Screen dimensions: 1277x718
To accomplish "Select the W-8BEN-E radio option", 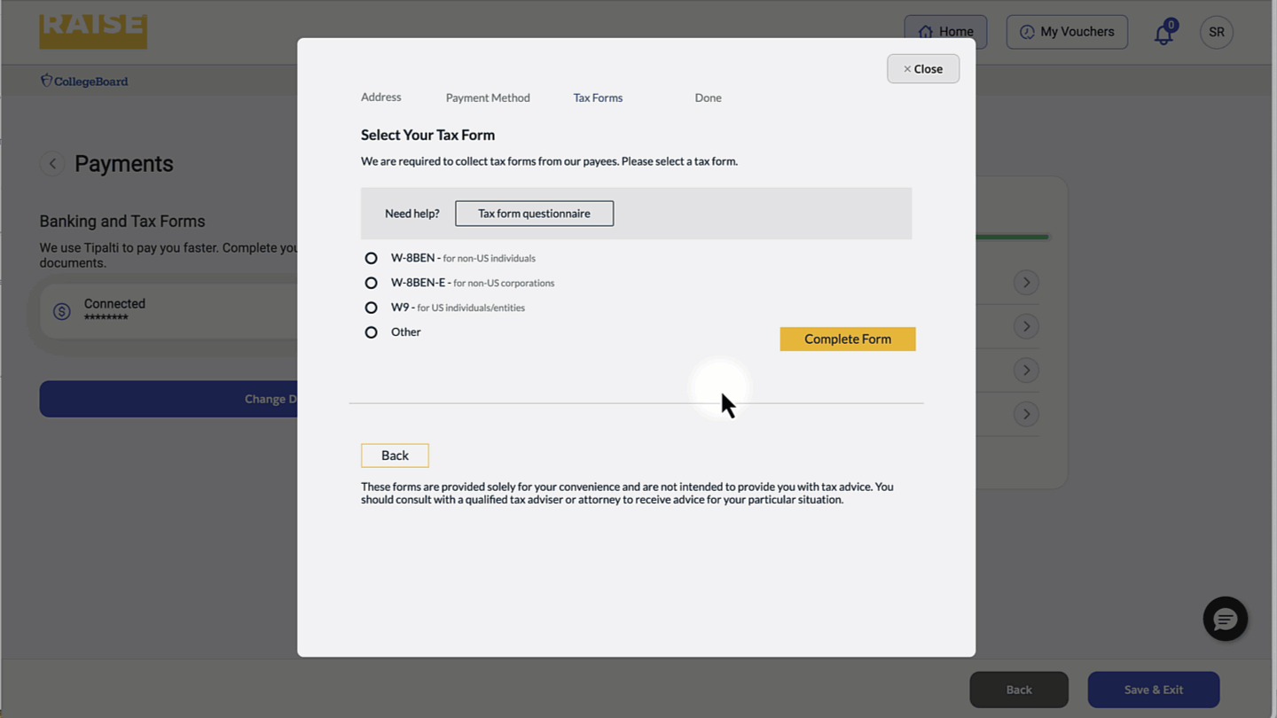I will (371, 283).
